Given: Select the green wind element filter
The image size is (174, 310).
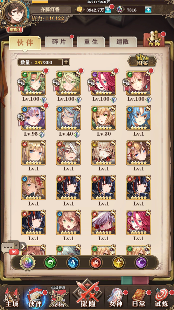Looking at the screenshot, I should coord(50,263).
